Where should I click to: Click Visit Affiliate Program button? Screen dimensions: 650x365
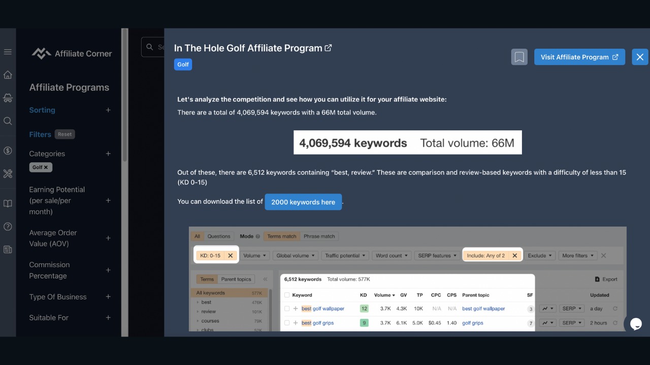click(x=579, y=57)
